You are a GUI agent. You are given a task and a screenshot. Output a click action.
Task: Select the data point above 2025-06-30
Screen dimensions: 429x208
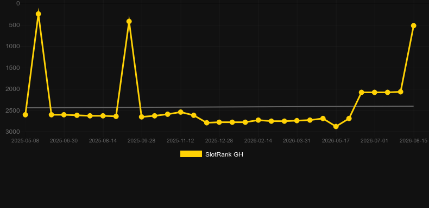(64, 115)
